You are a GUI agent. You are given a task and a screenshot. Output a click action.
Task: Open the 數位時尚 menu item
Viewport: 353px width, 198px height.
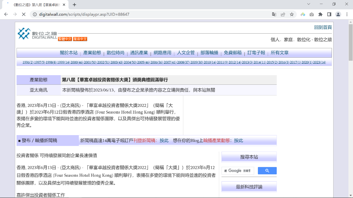[x=115, y=53]
